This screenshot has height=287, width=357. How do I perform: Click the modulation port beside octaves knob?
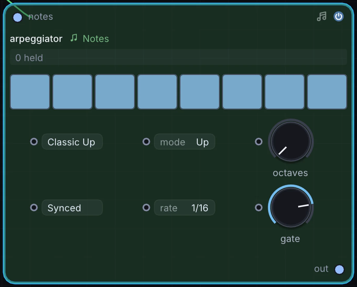[x=259, y=142]
